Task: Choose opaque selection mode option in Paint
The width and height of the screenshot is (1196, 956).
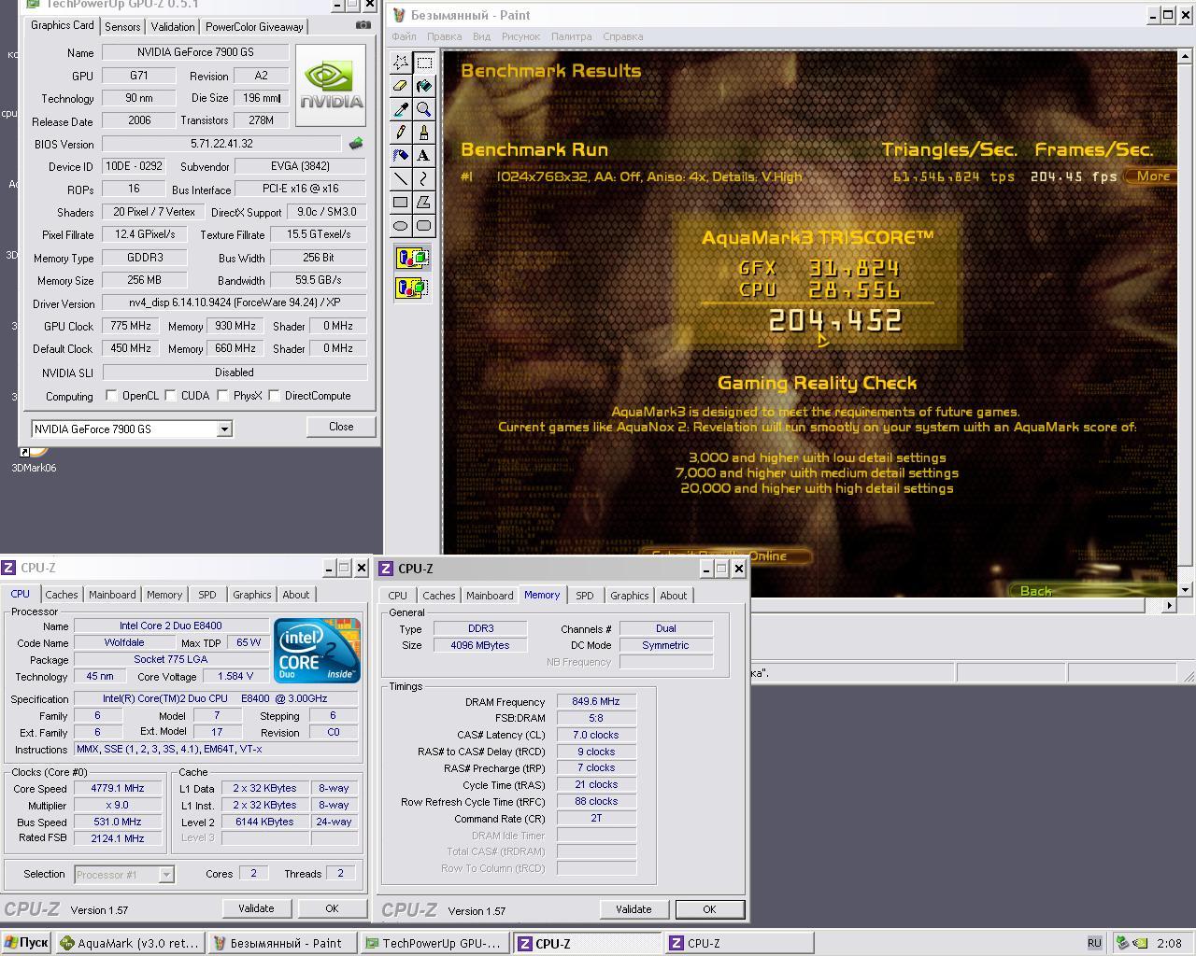Action: point(412,259)
